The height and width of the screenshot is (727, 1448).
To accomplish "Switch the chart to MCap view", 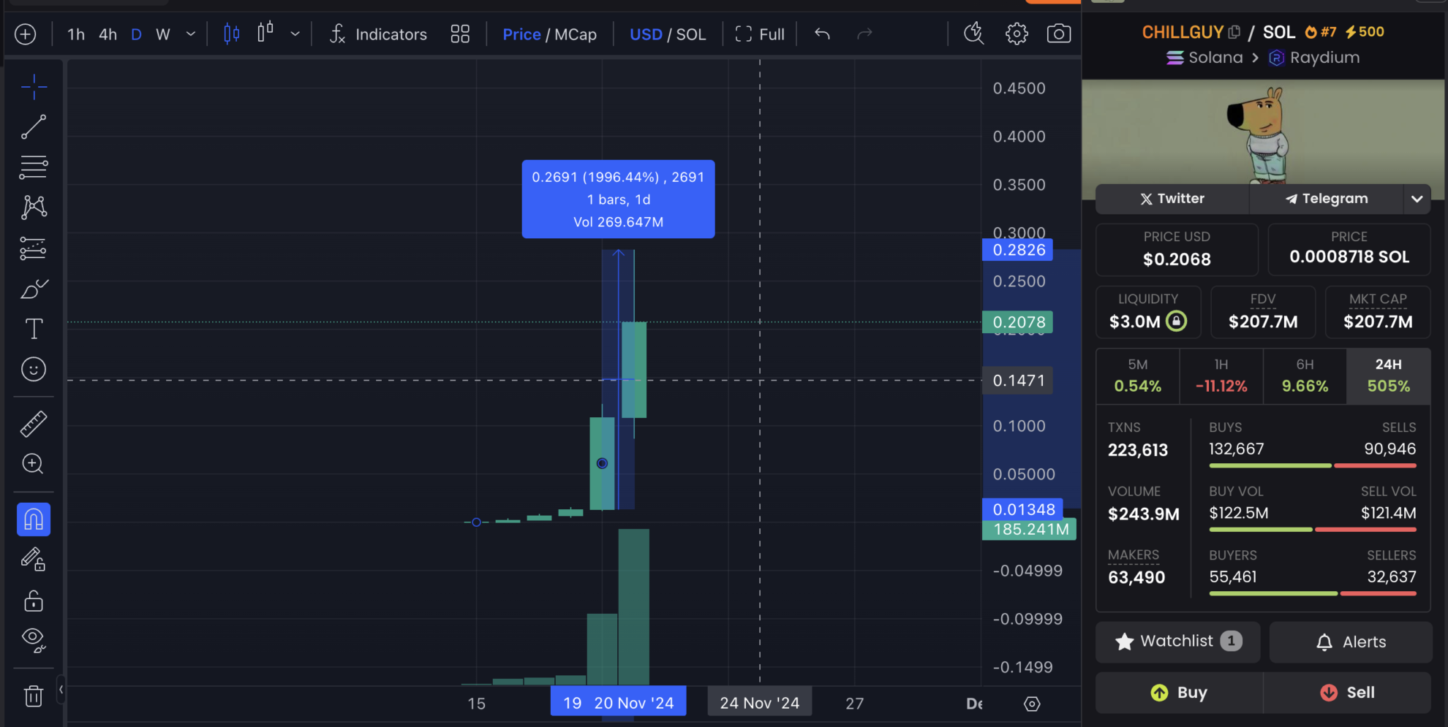I will 576,34.
